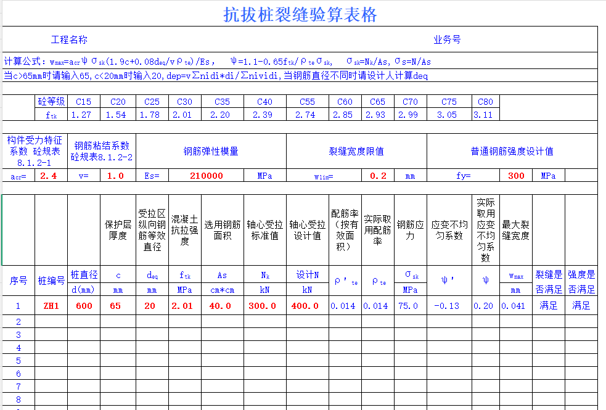The height and width of the screenshot is (410, 606).
Task: Click the 应变不均匀系数 column header
Action: [x=449, y=230]
